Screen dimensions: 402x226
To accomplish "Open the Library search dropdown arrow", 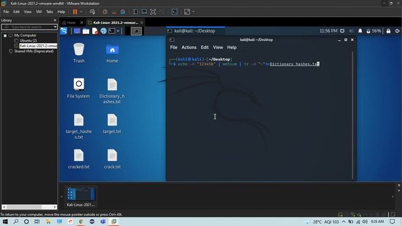I will [x=55, y=27].
